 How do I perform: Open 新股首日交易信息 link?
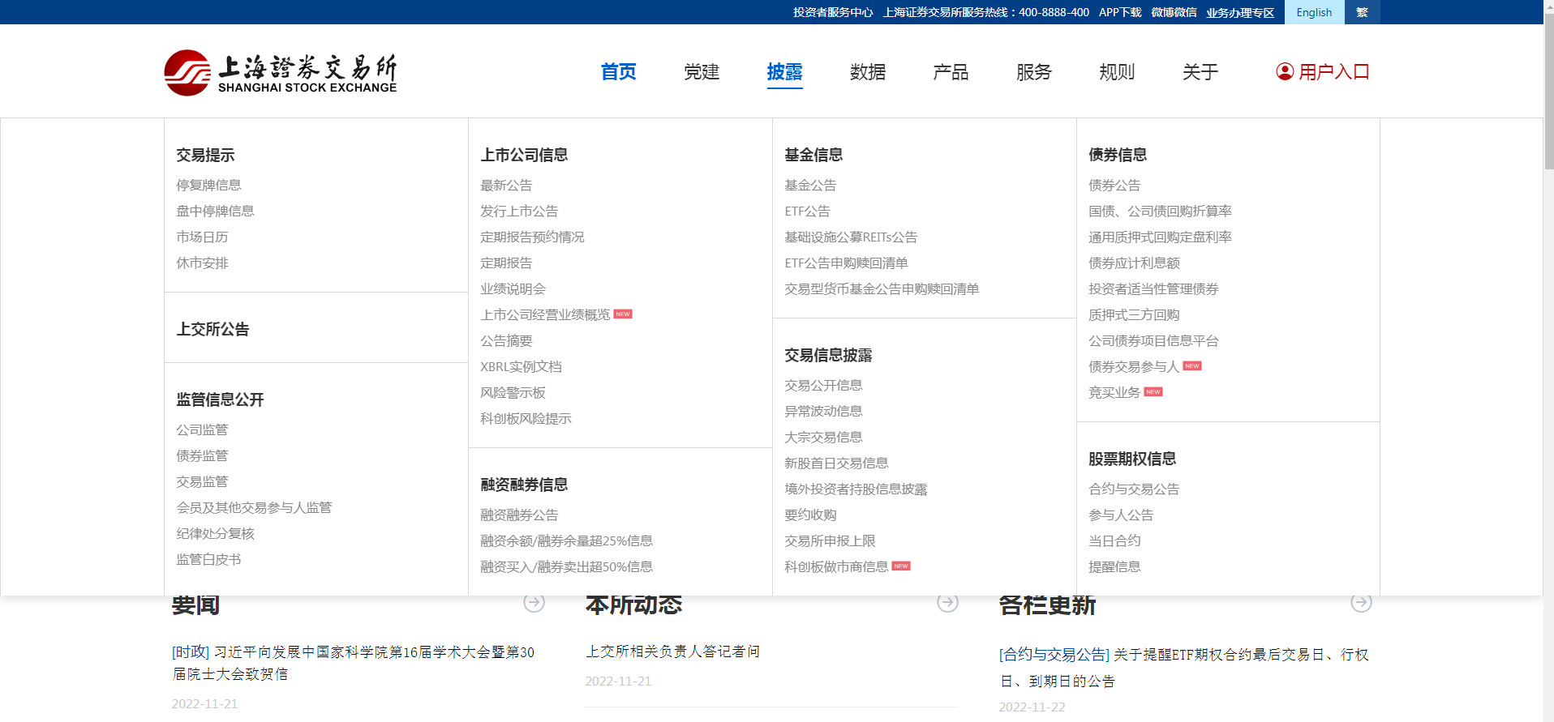(836, 463)
